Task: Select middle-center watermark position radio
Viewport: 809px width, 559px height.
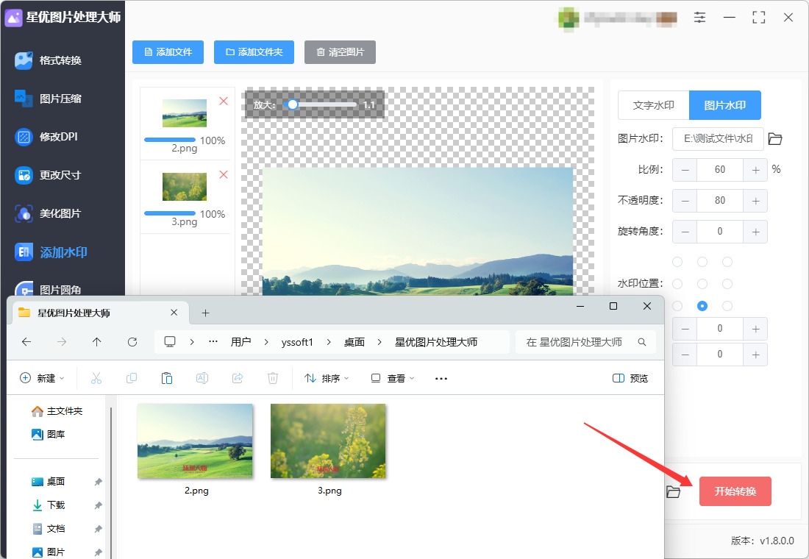Action: (x=702, y=284)
